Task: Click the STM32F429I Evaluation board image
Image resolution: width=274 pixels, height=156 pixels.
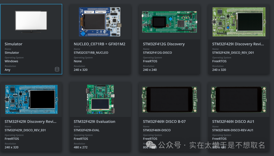Action: pyautogui.click(x=100, y=99)
